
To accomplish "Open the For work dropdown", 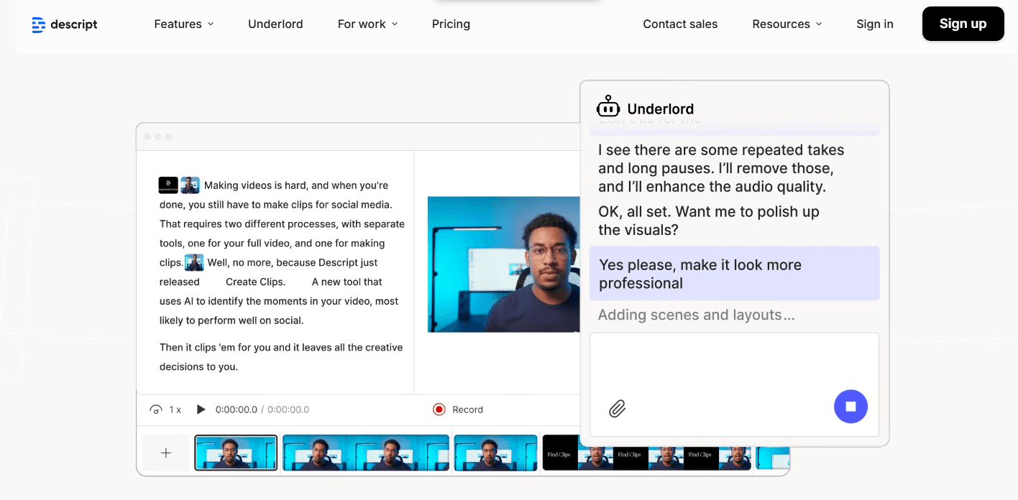I will (x=367, y=24).
